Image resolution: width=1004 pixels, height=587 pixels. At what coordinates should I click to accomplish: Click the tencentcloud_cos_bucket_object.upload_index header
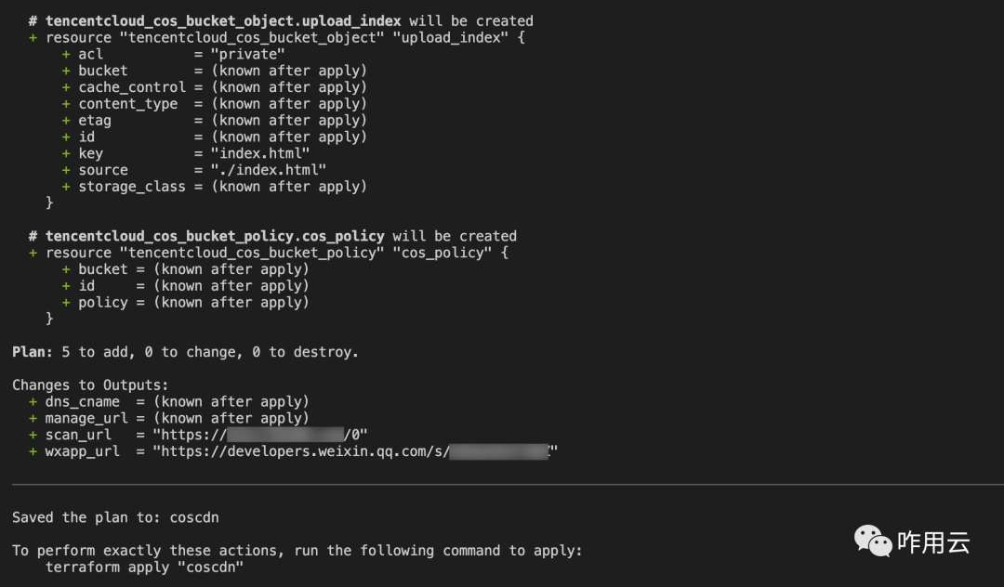(223, 21)
